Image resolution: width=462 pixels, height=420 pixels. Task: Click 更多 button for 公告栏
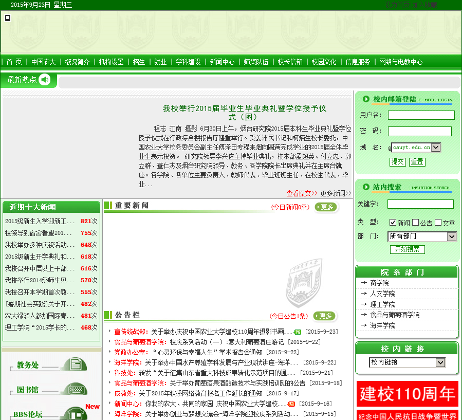point(324,316)
